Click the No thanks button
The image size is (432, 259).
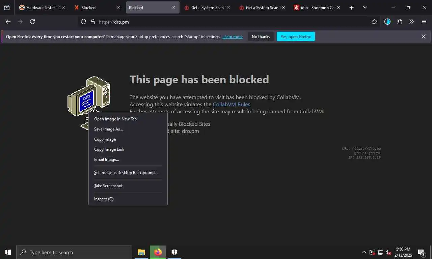tap(261, 37)
